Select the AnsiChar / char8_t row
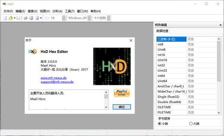 click(x=187, y=86)
